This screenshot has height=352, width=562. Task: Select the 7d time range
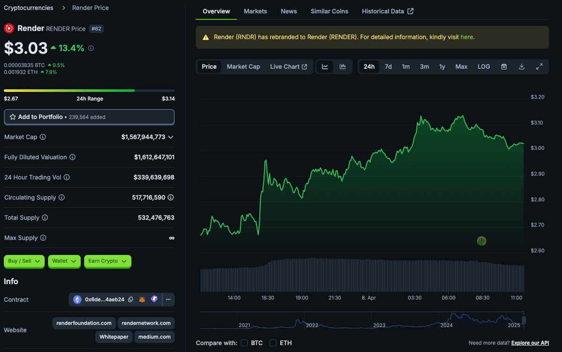388,66
